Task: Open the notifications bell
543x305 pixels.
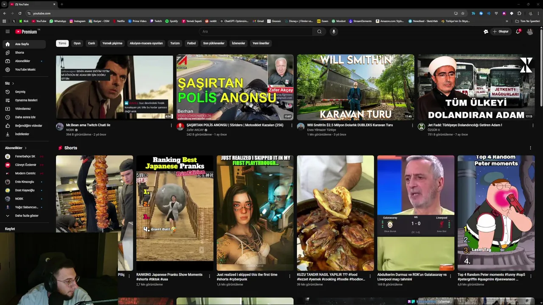Action: tap(518, 31)
